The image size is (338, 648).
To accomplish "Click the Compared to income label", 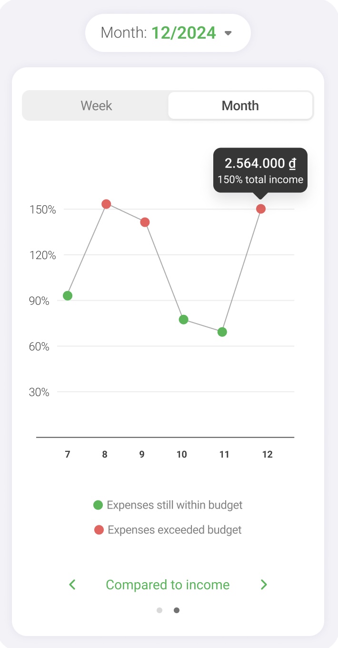I will (168, 585).
